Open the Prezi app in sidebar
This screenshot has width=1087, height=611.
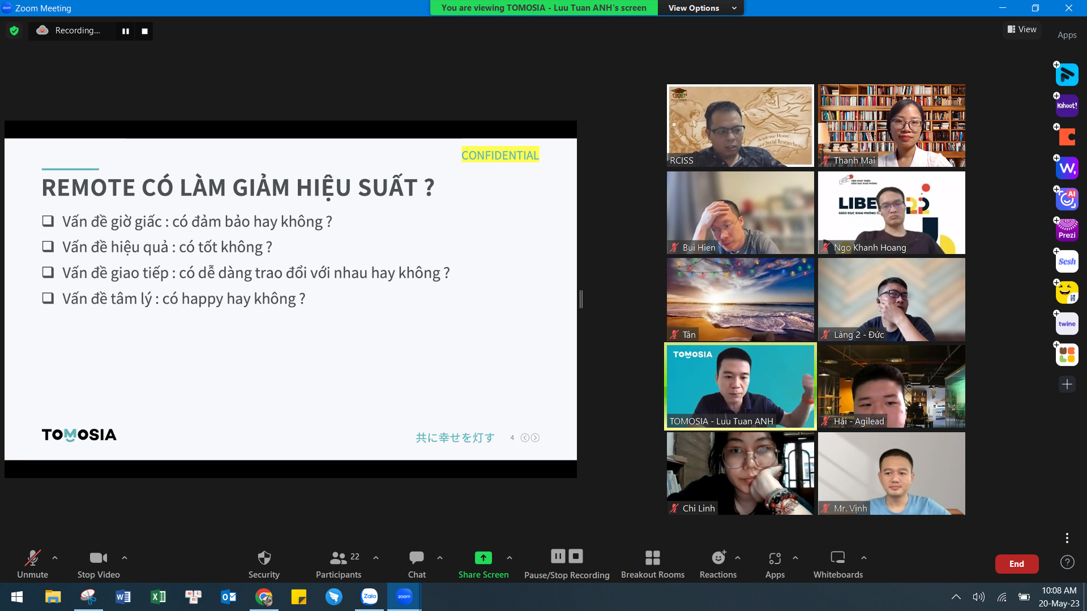(1067, 230)
